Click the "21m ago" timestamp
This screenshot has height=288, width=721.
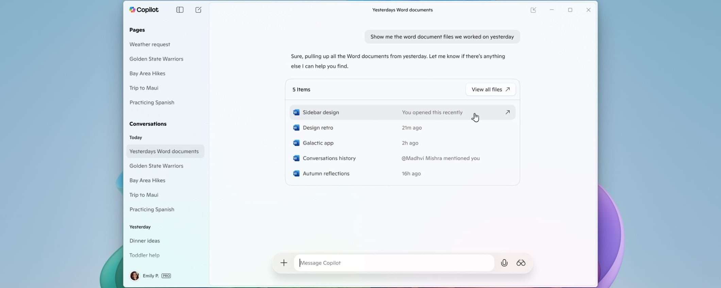click(x=412, y=128)
